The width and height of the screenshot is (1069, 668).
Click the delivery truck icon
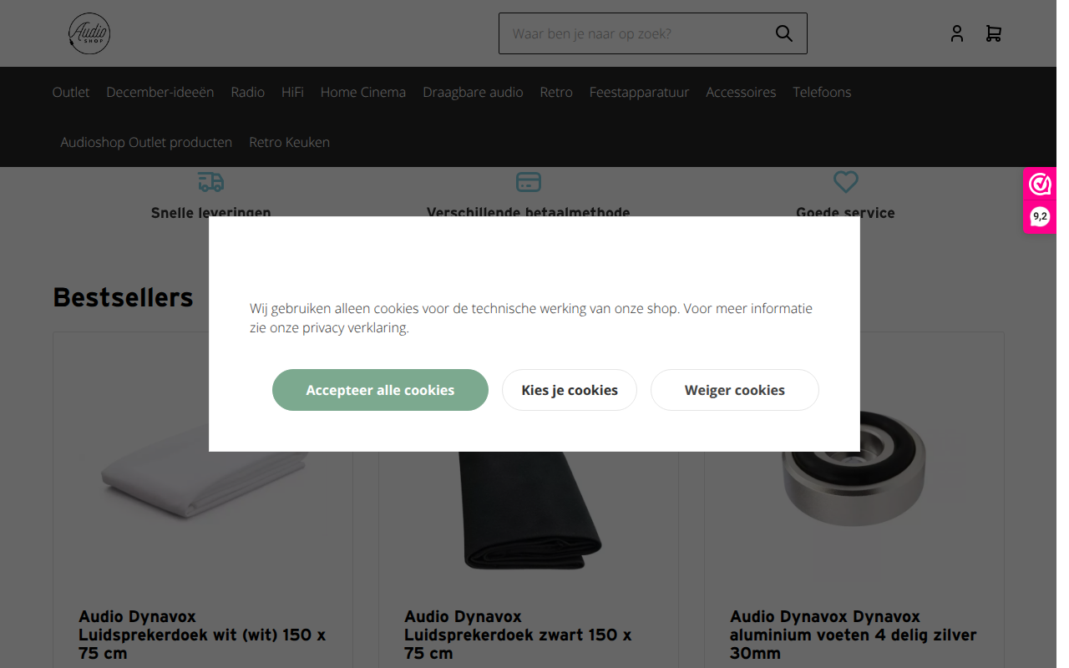point(210,181)
